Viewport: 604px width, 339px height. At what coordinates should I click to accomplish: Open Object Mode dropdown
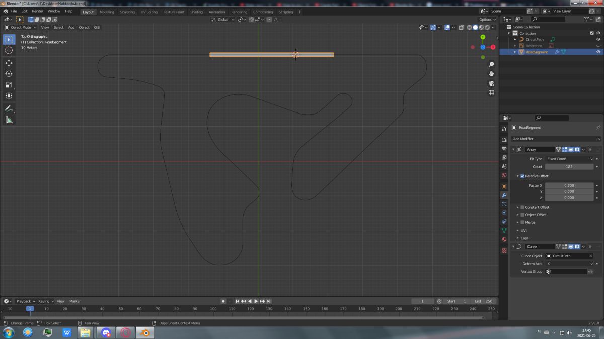[x=21, y=27]
